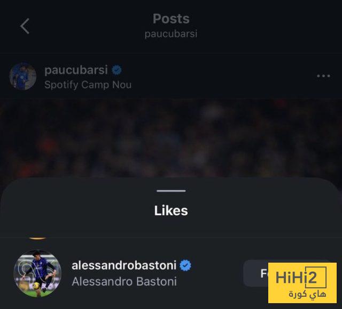Click the Arabic هاي كورة text

(x=308, y=294)
